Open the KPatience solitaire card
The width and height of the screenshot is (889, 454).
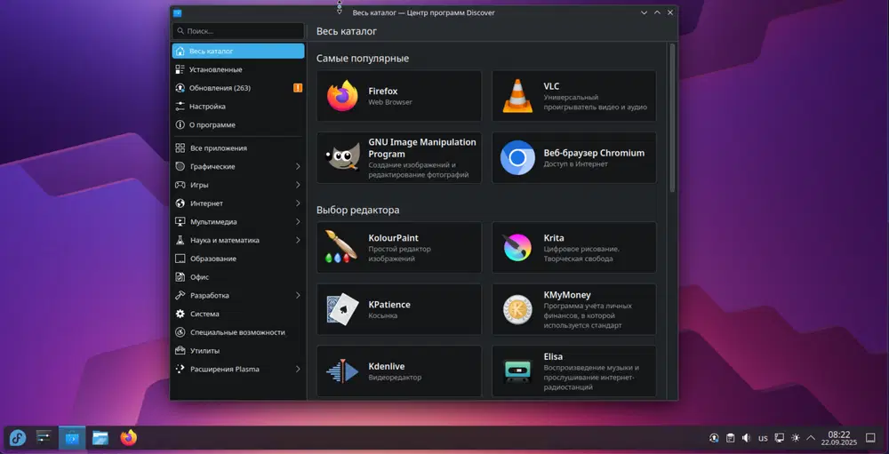[x=399, y=309]
